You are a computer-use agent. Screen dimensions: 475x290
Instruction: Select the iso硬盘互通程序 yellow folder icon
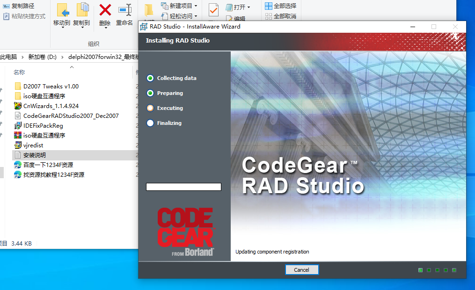pyautogui.click(x=18, y=96)
